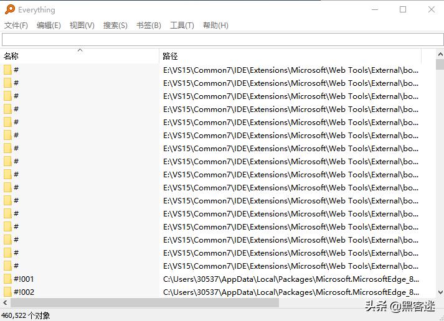
Task: Click the Everything magnifier icon in title bar
Action: pyautogui.click(x=9, y=9)
